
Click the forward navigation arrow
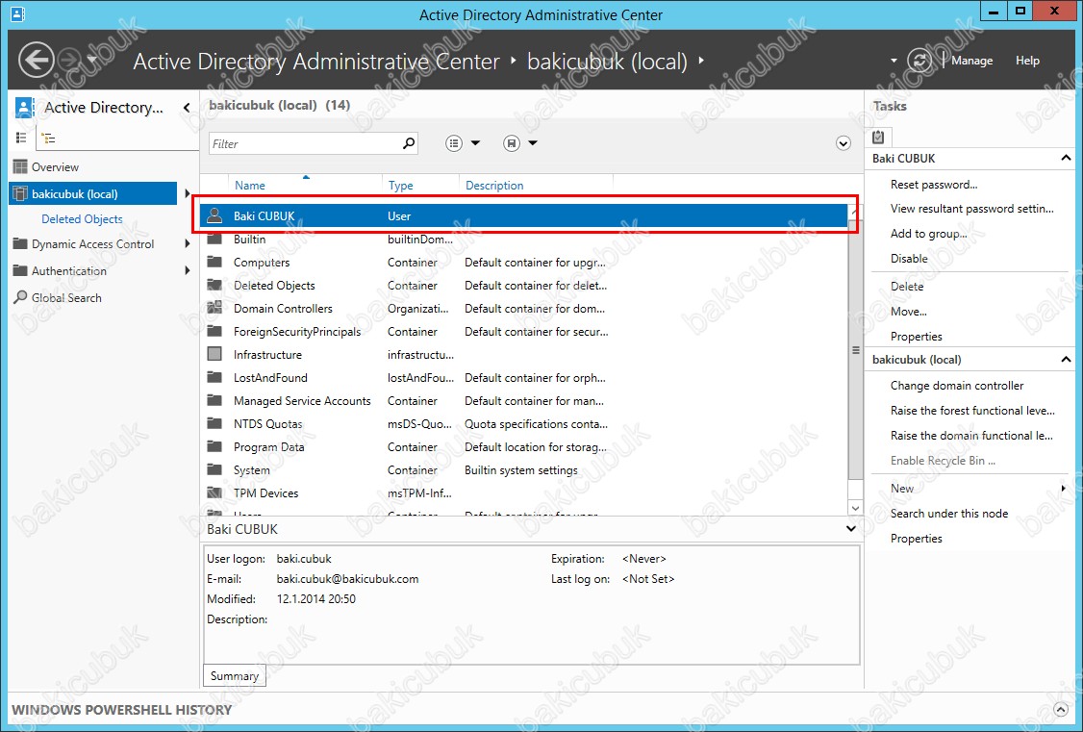[69, 61]
